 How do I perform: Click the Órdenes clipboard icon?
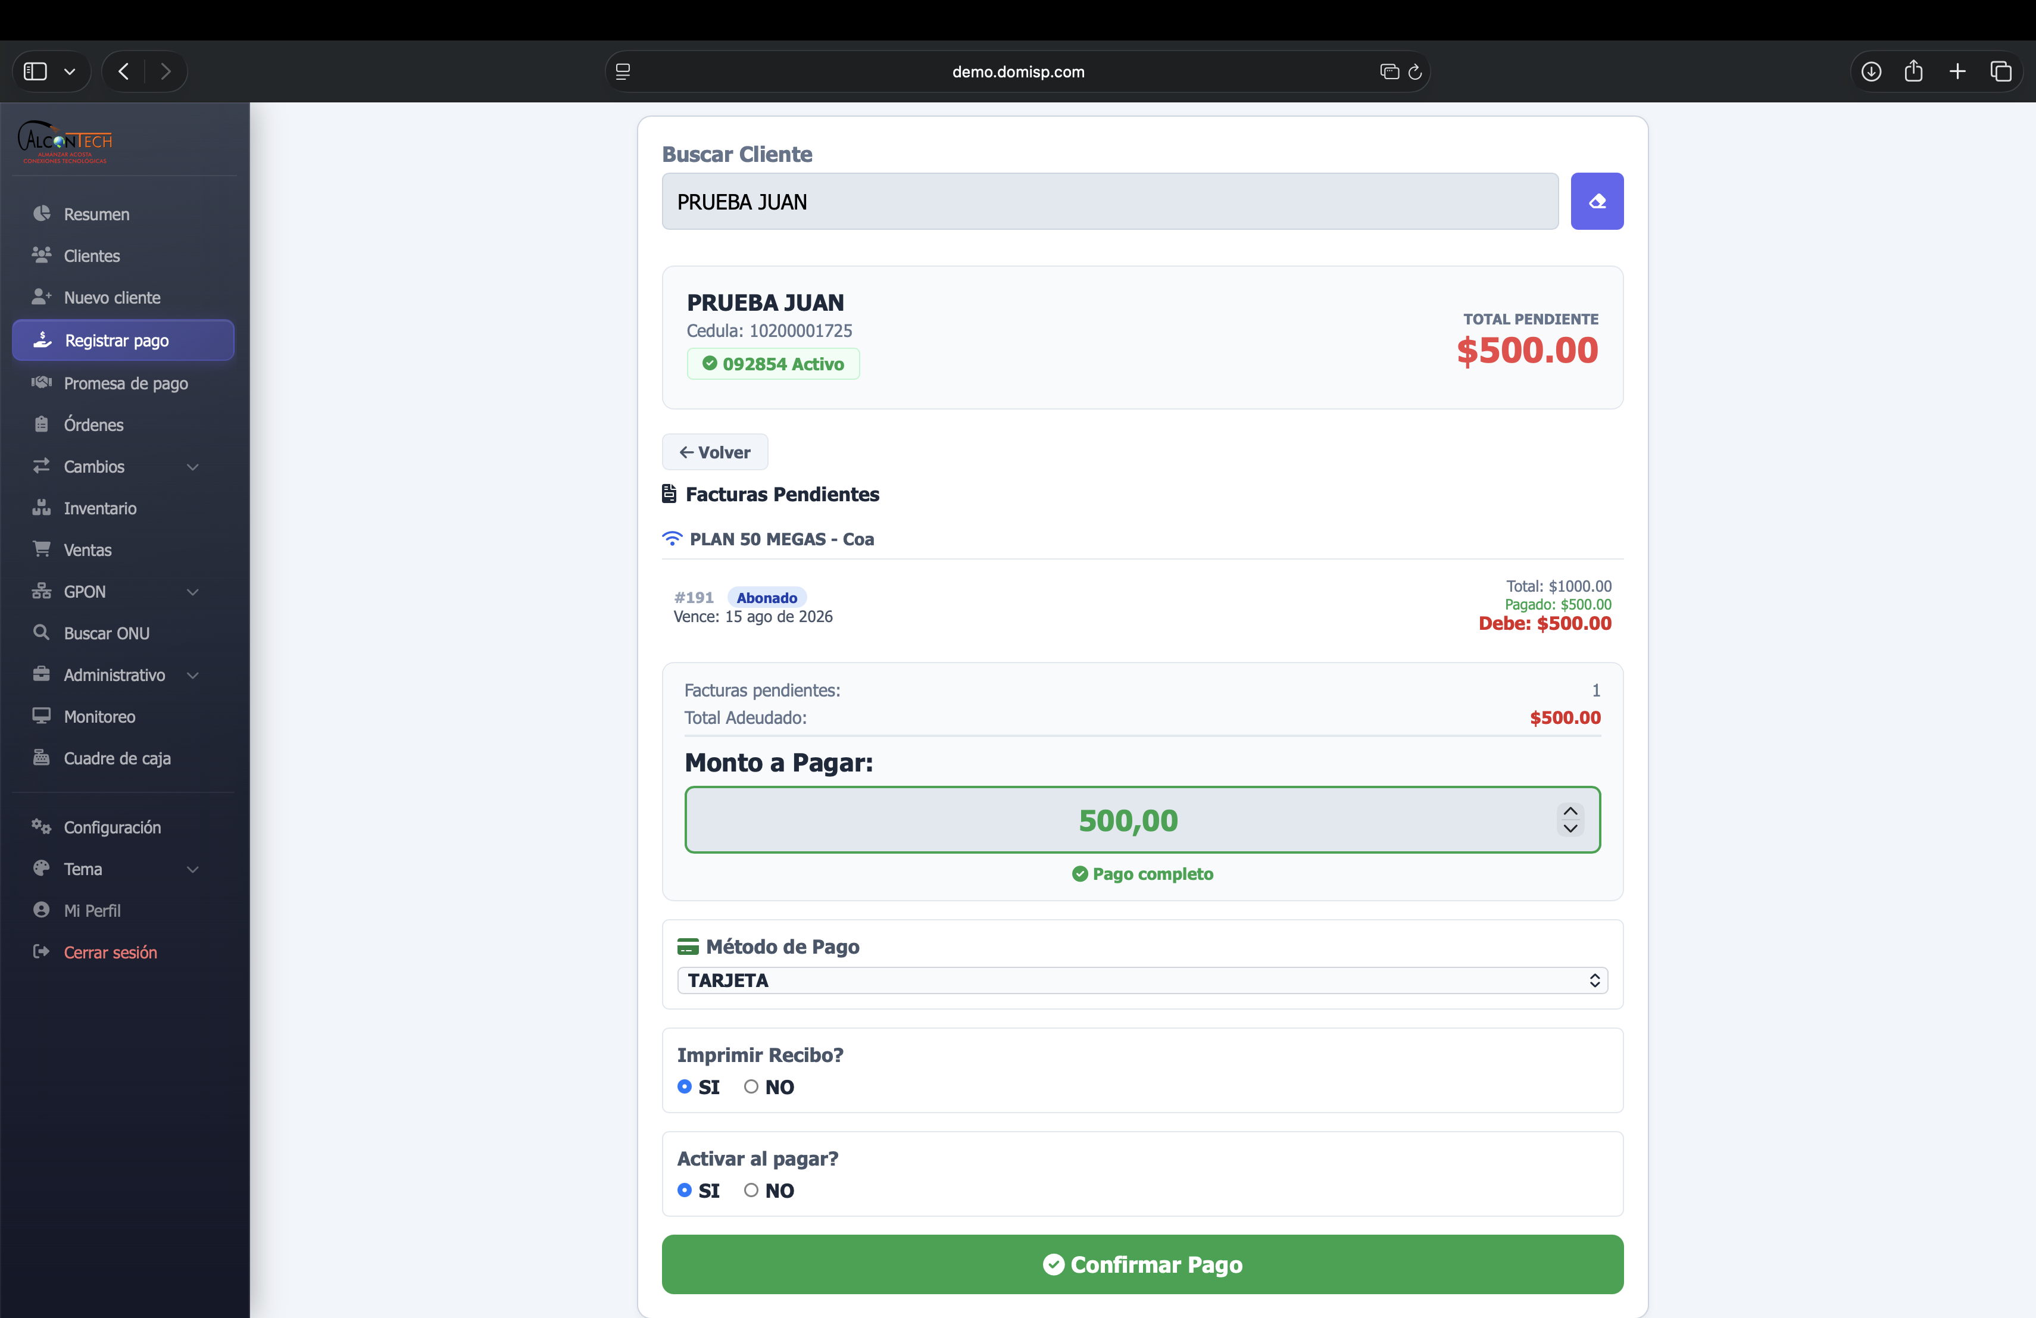tap(41, 424)
